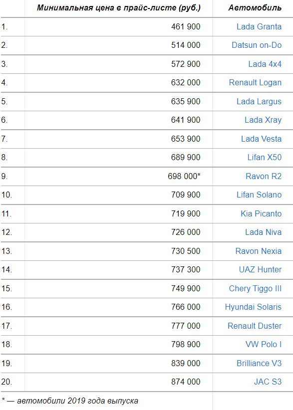Image resolution: width=293 pixels, height=410 pixels.
Task: Open the Ravon Nexia link
Action: pos(259,251)
